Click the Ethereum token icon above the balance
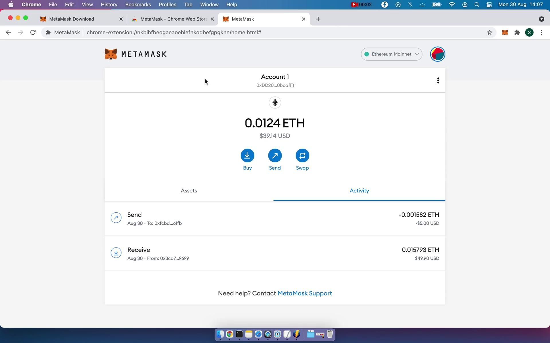The height and width of the screenshot is (343, 550). 274,102
